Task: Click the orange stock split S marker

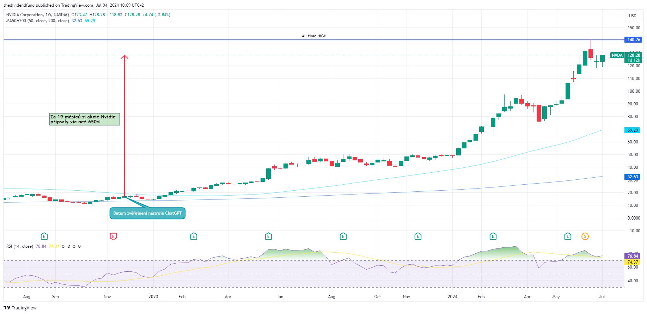Action: click(x=585, y=236)
